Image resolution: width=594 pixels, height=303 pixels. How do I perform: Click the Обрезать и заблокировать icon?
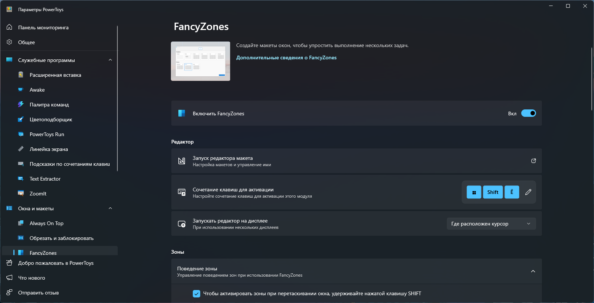point(21,238)
